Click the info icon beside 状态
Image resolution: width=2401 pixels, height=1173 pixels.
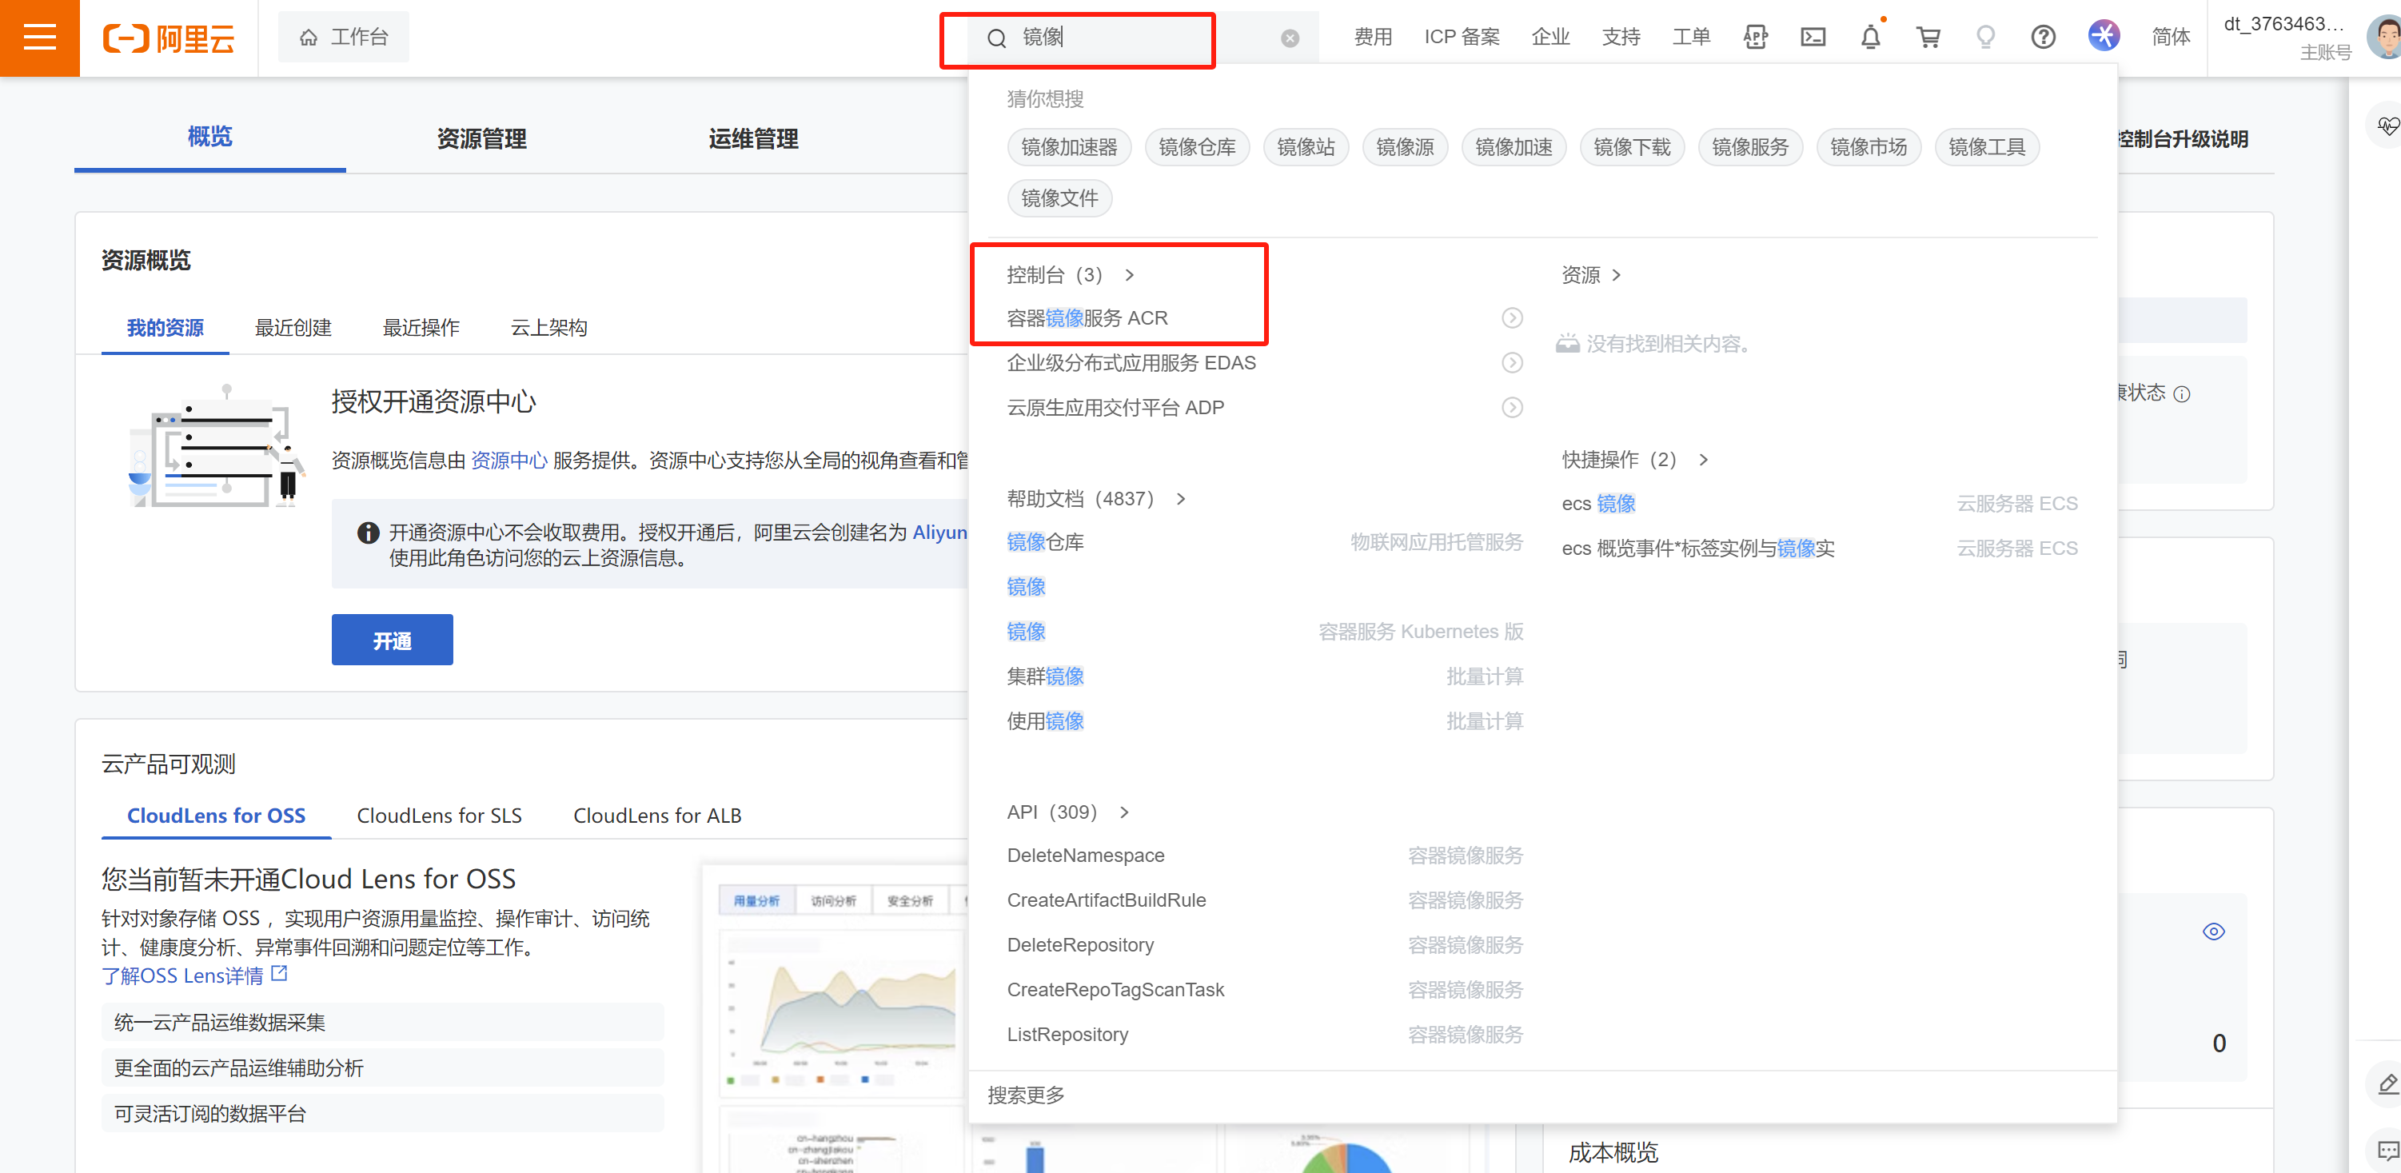click(2181, 394)
